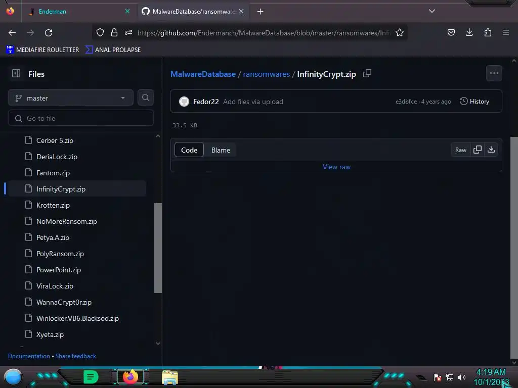Open the Documentation link
The width and height of the screenshot is (518, 388).
click(x=29, y=356)
